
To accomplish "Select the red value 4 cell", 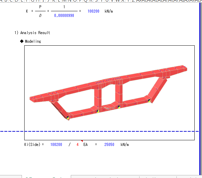I will coord(78,145).
